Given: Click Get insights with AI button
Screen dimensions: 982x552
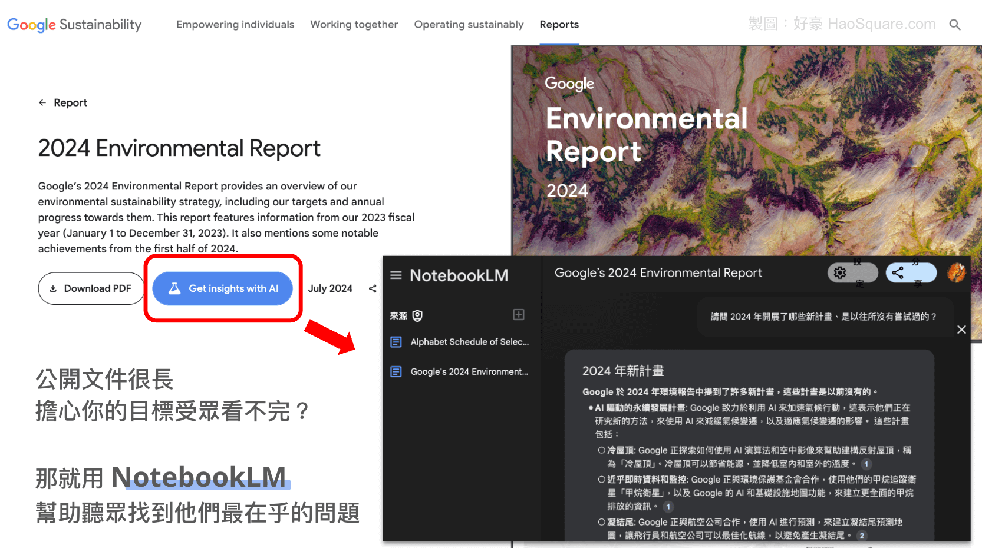Looking at the screenshot, I should (x=223, y=288).
